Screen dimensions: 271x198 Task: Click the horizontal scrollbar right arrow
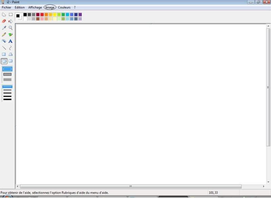pyautogui.click(x=264, y=186)
